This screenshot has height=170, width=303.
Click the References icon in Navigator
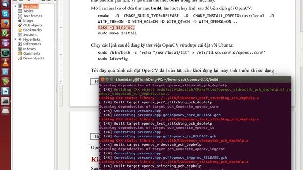pyautogui.click(x=20, y=44)
